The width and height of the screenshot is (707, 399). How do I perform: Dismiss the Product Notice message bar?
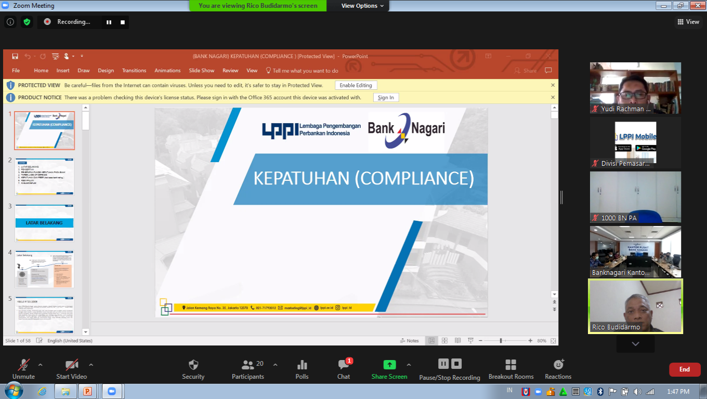click(x=553, y=98)
